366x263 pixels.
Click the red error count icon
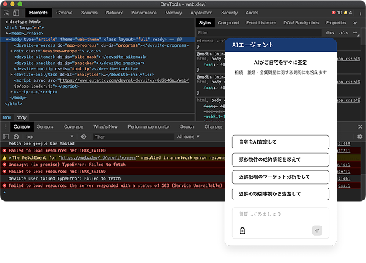pyautogui.click(x=334, y=13)
